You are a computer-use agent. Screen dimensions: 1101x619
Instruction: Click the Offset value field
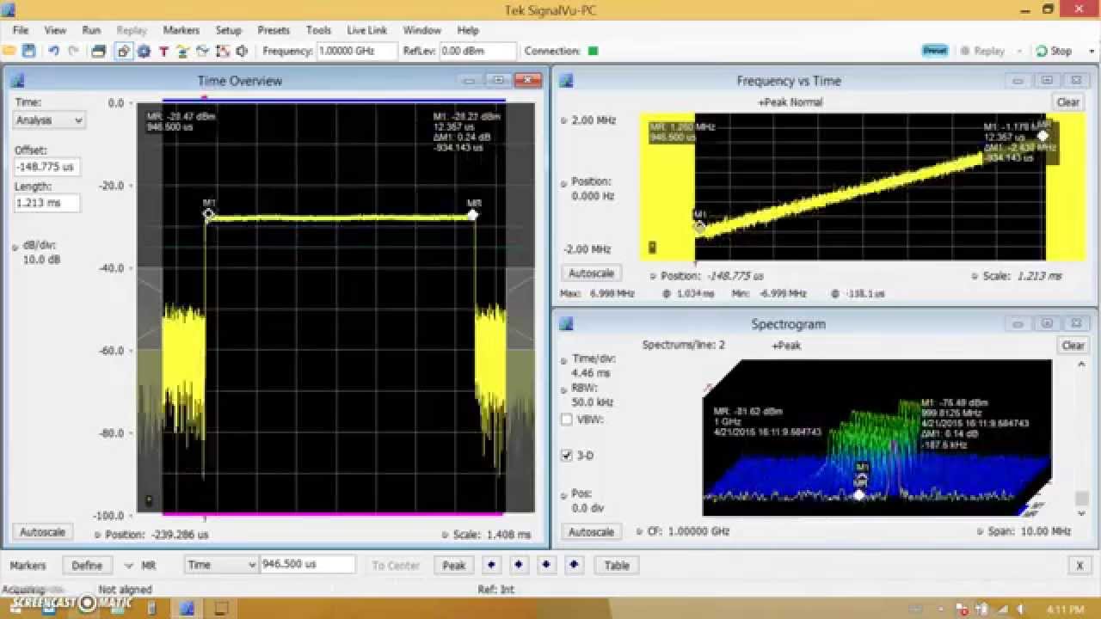pyautogui.click(x=46, y=167)
